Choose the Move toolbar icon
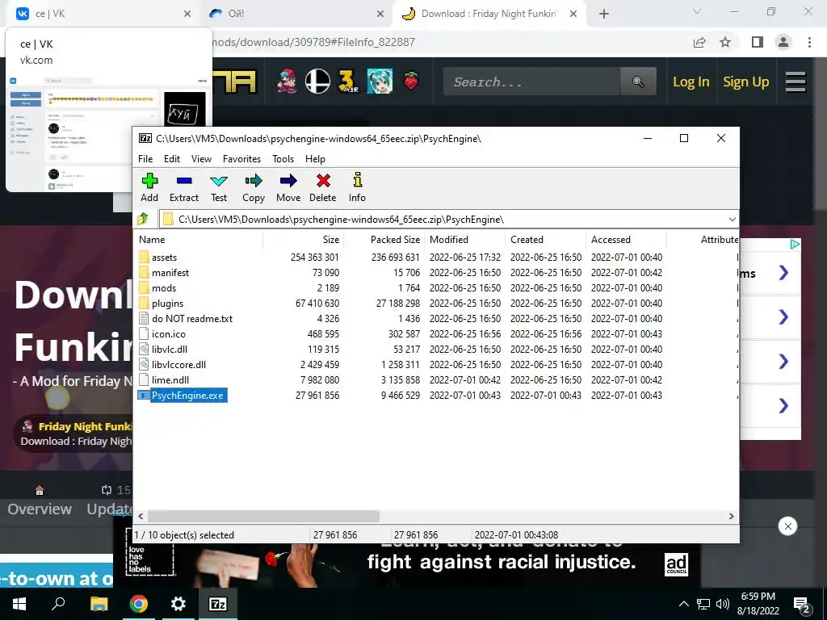Viewport: 827px width, 620px height. point(288,187)
